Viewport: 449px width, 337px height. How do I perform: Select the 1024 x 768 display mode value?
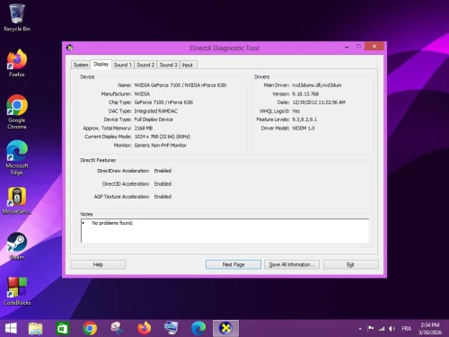[163, 137]
